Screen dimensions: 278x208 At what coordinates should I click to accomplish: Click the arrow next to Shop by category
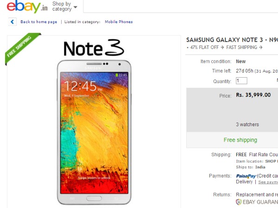(76, 7)
